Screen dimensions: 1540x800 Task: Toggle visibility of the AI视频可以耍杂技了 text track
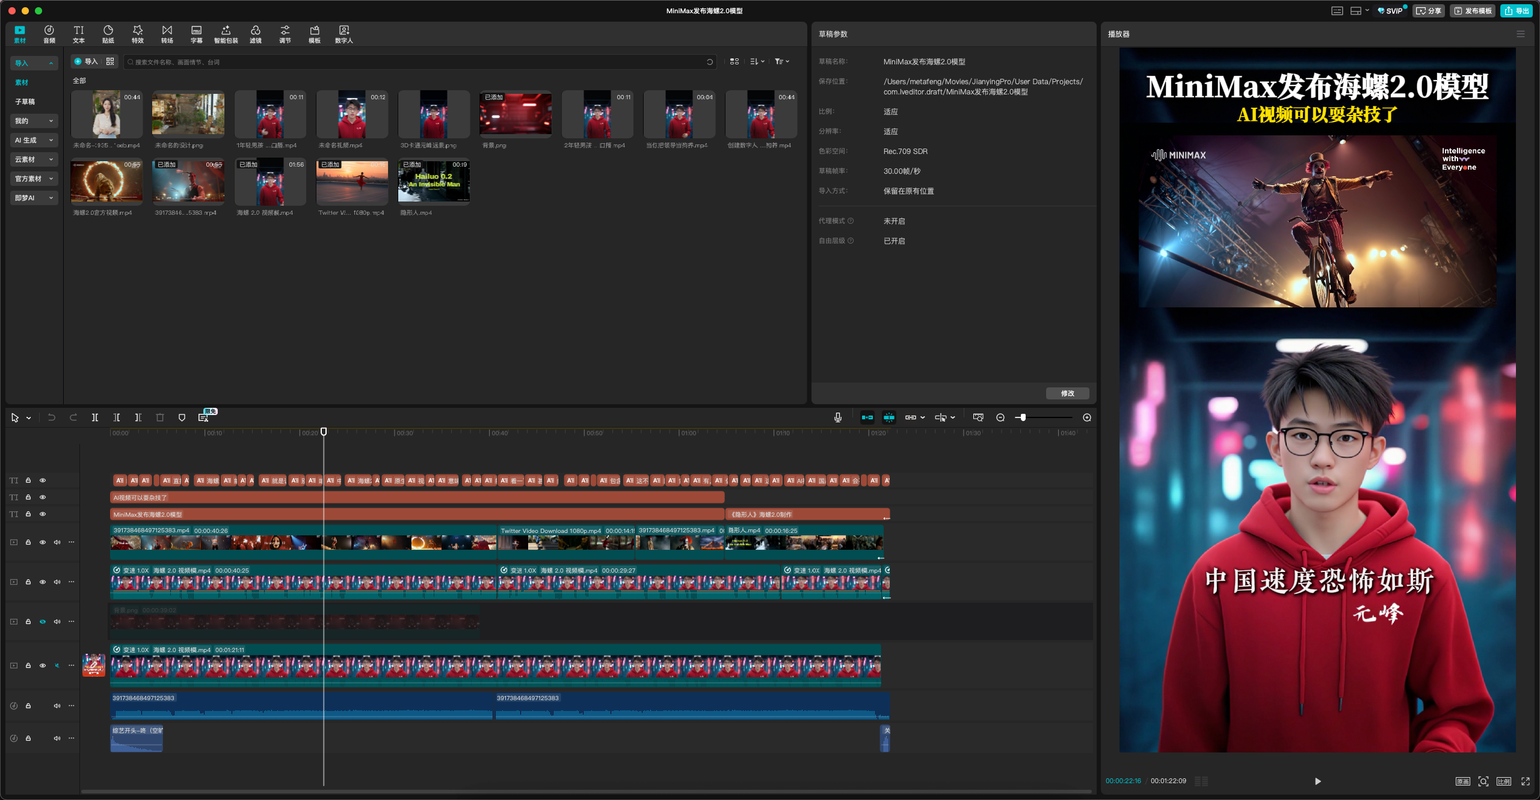43,497
